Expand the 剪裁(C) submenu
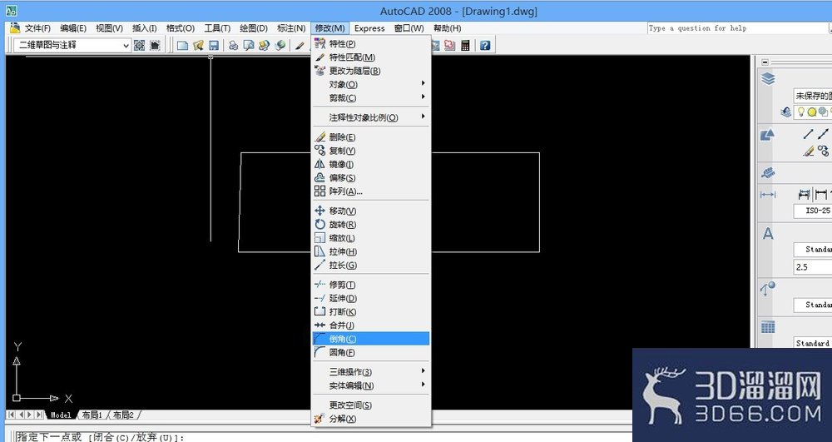The height and width of the screenshot is (442, 832). (371, 97)
